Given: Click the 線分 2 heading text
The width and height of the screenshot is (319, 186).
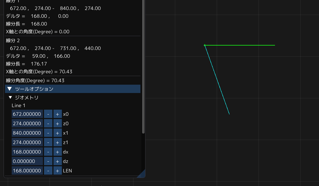Looking at the screenshot, I should tap(13, 41).
